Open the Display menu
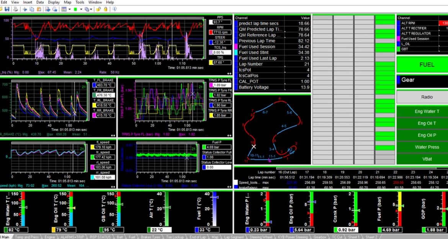This screenshot has height=239, width=448. click(x=54, y=2)
